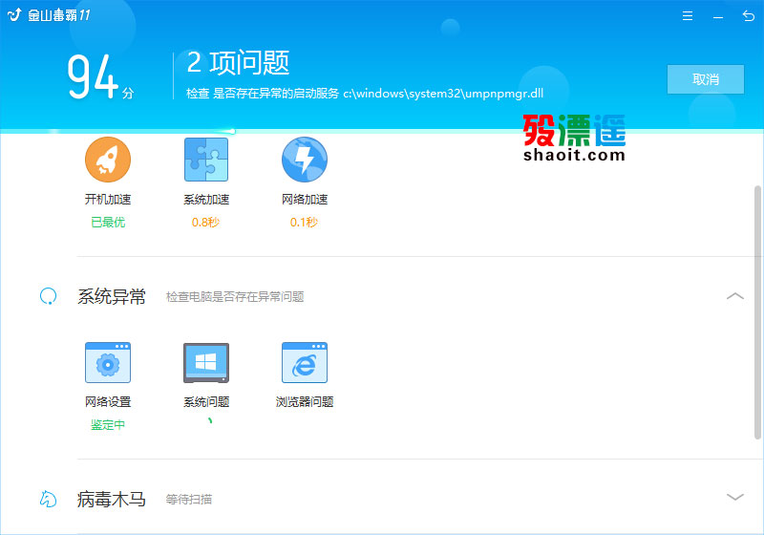Click the 开机加速 rocket icon
The image size is (764, 535).
[108, 160]
